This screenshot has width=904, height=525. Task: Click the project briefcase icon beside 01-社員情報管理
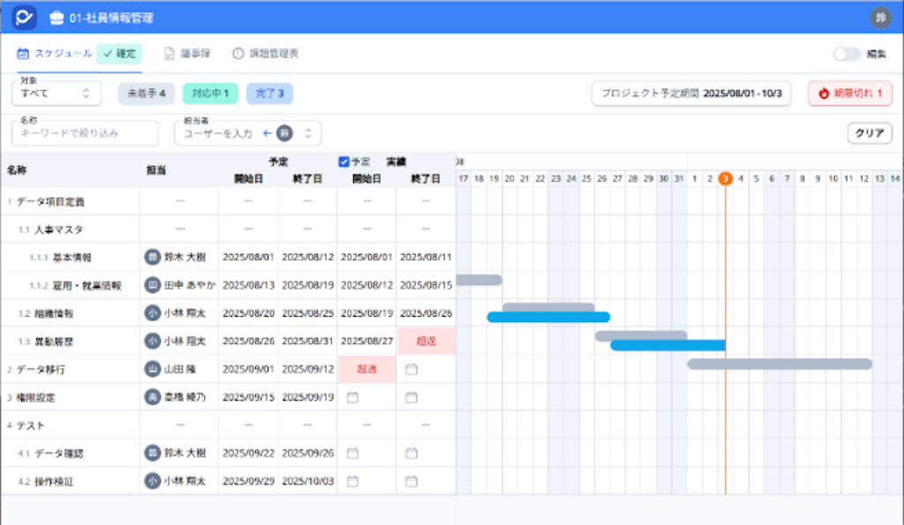56,18
